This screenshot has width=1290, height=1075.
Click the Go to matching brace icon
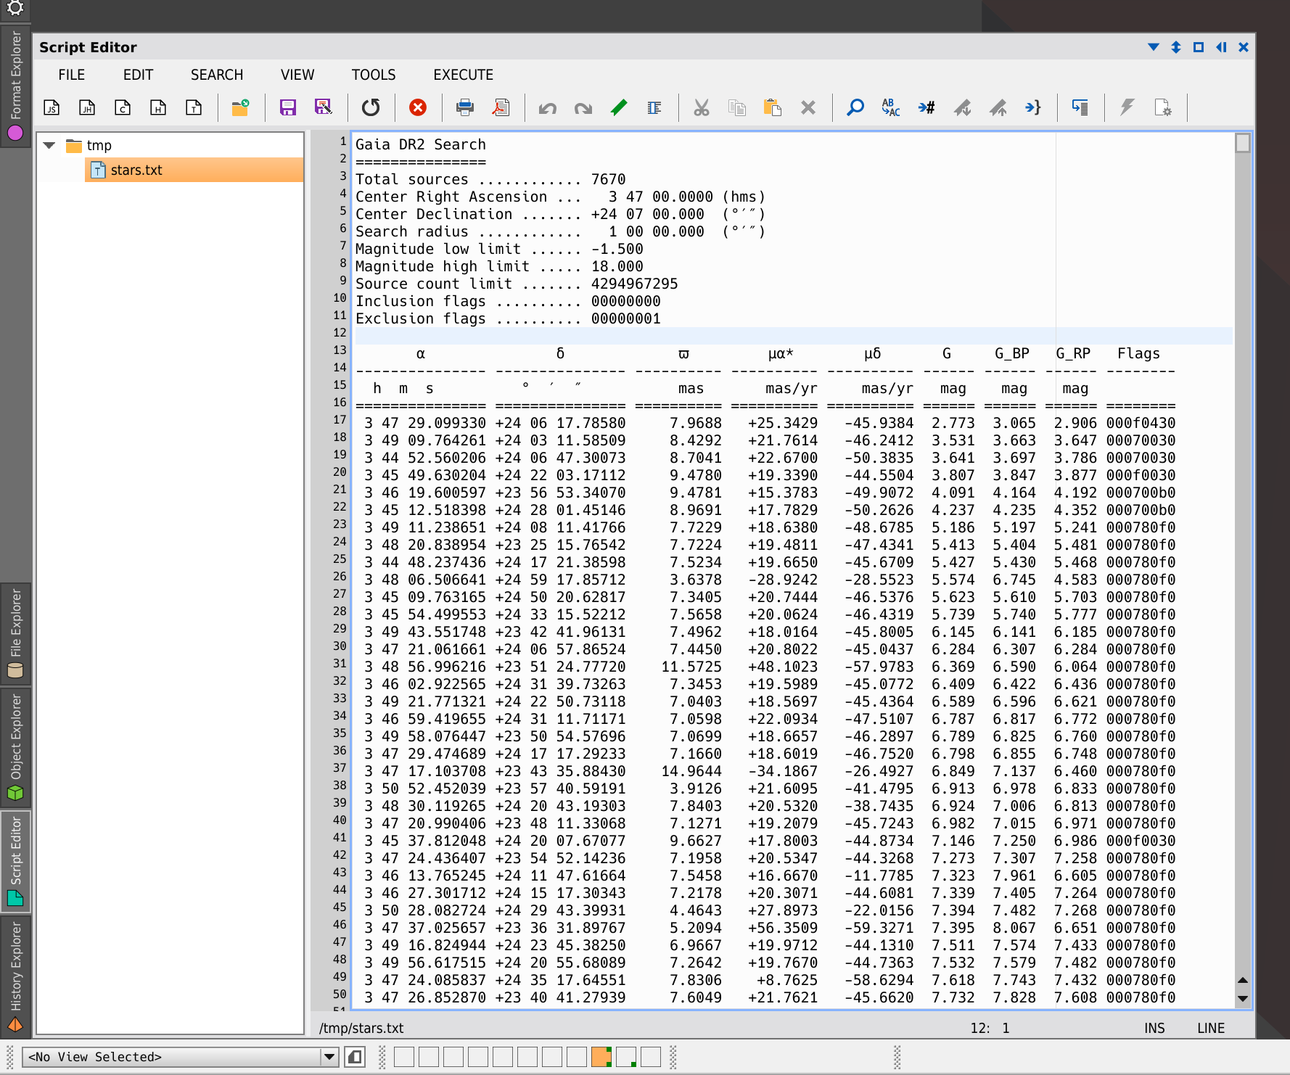(x=1033, y=108)
